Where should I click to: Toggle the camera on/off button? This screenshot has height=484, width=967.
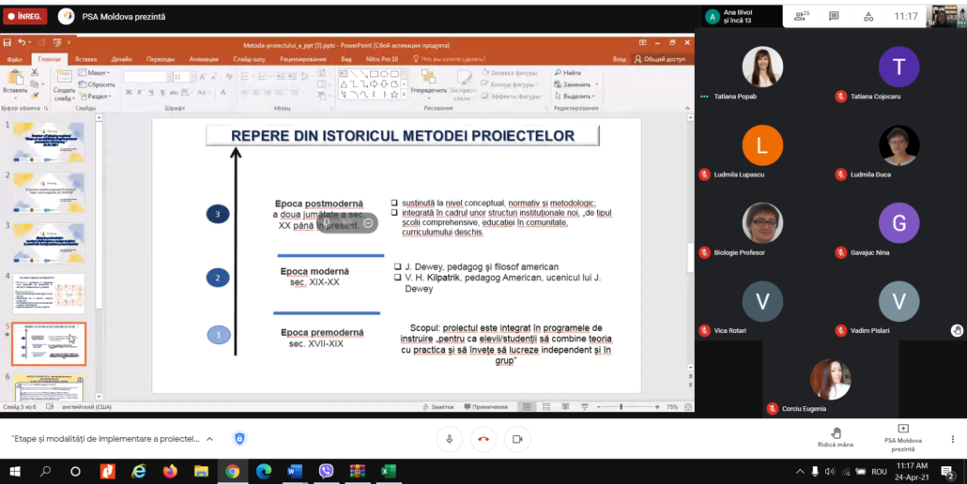pyautogui.click(x=517, y=438)
